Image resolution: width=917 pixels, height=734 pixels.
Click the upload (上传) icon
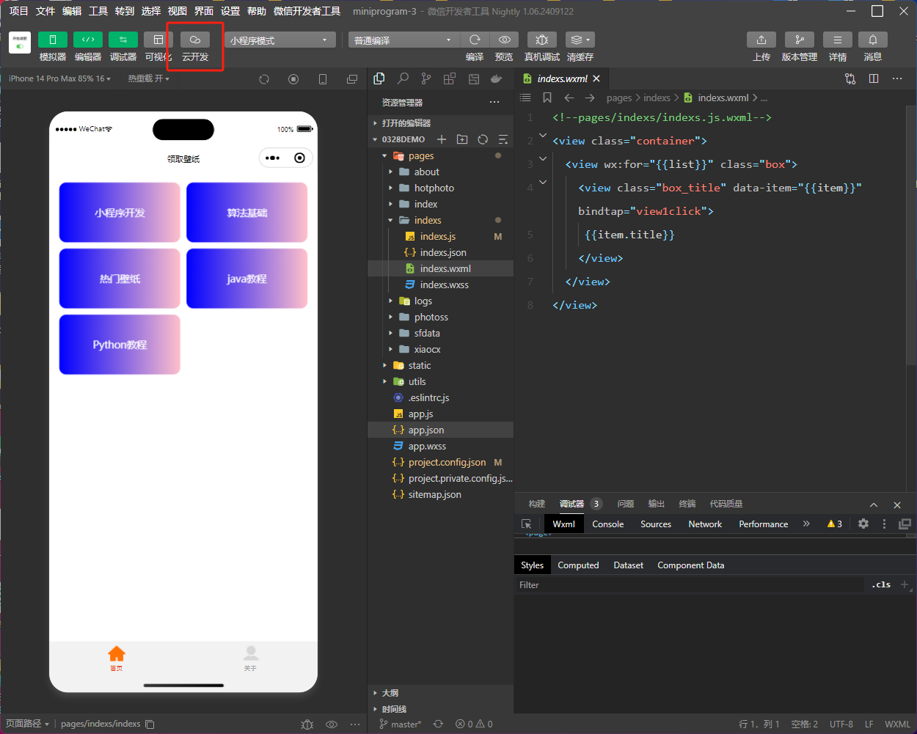[x=761, y=40]
